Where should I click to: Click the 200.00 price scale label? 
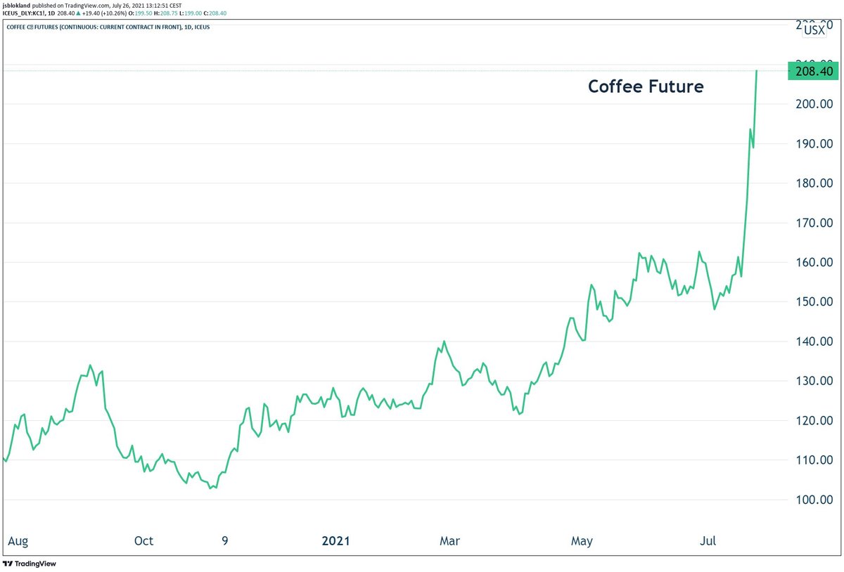pyautogui.click(x=814, y=104)
